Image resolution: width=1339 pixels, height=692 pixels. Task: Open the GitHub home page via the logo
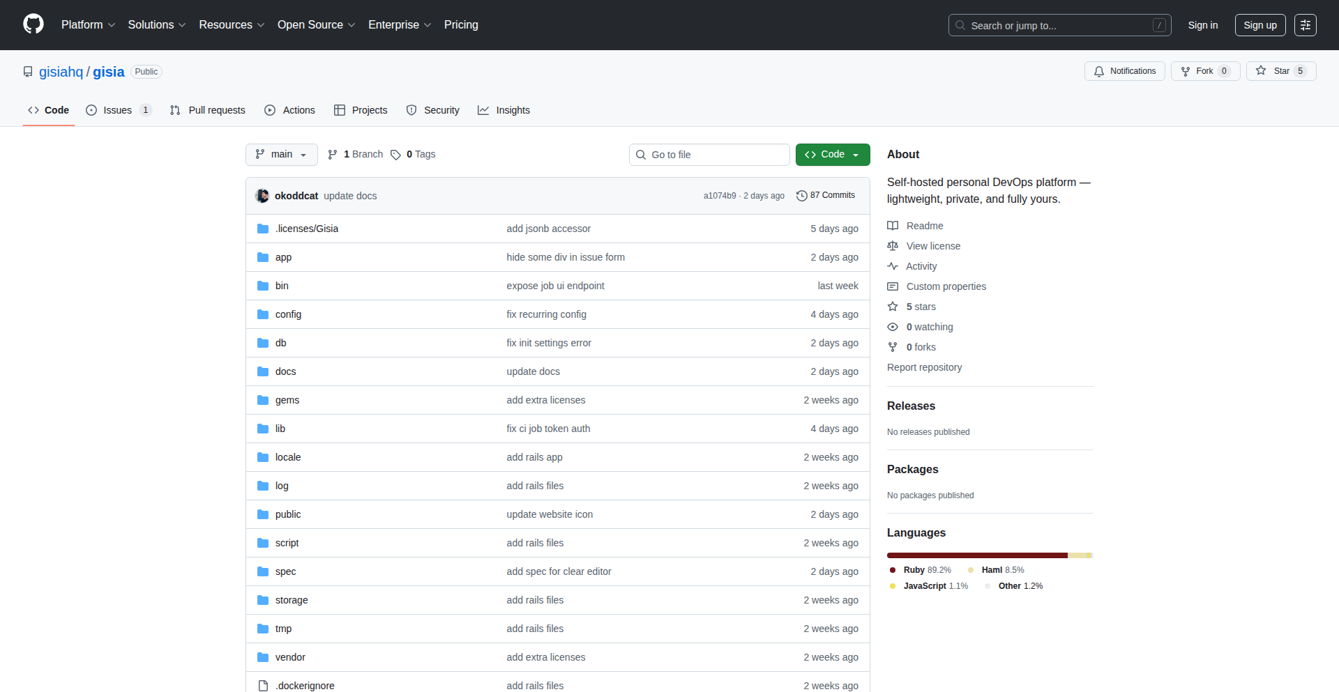click(32, 24)
